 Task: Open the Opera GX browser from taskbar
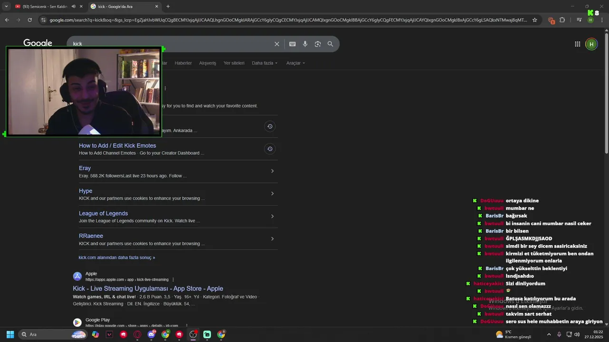click(138, 334)
